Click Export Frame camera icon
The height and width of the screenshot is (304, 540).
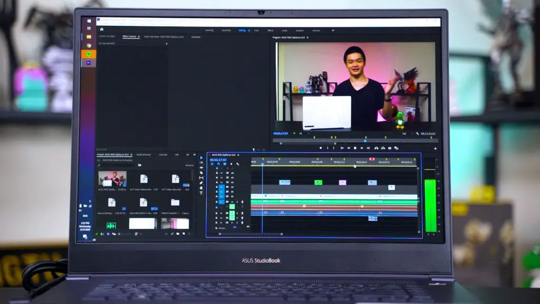pos(390,148)
